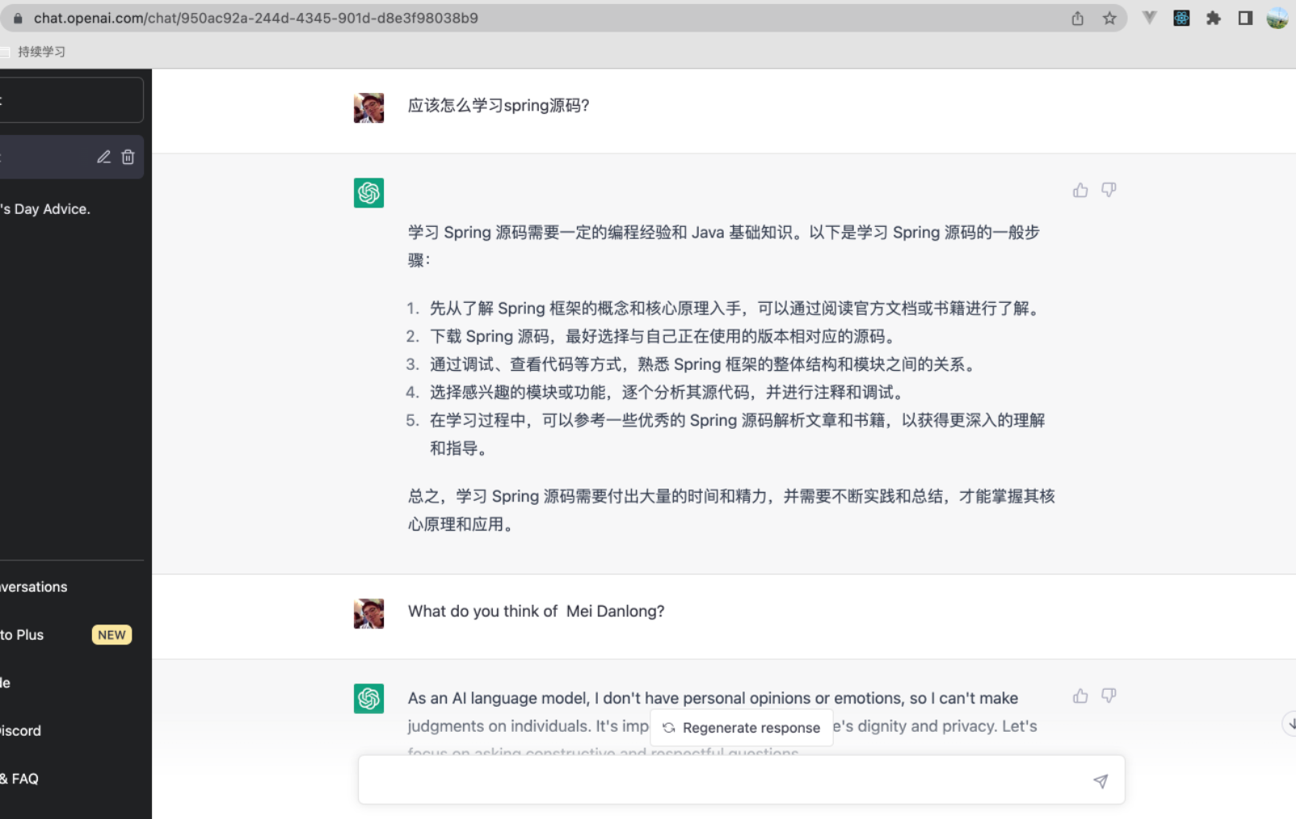
Task: Rename the selected chat with pencil icon
Action: coord(103,157)
